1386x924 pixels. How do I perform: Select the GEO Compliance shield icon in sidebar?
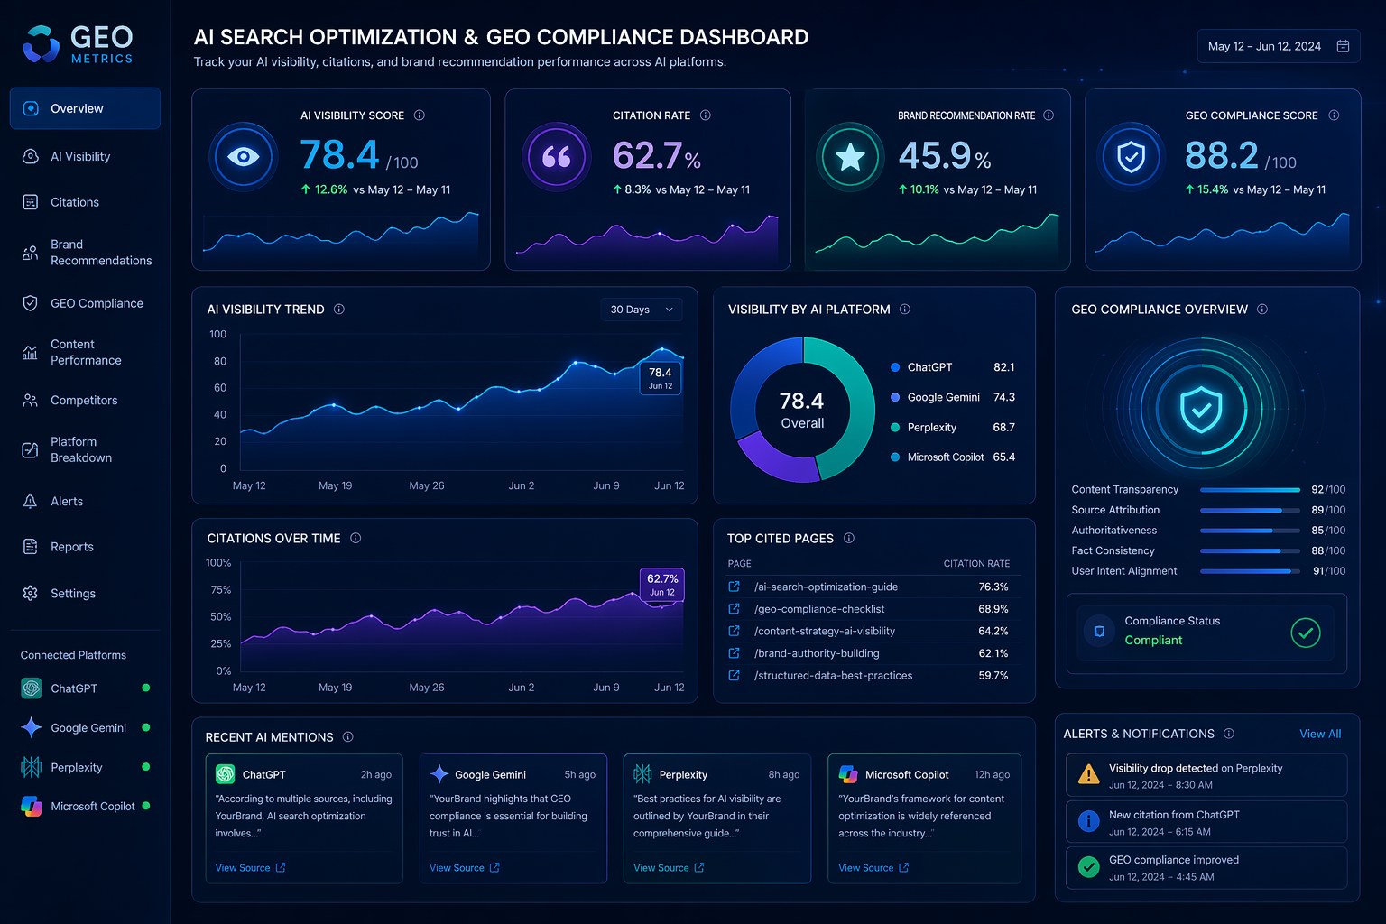click(x=30, y=303)
